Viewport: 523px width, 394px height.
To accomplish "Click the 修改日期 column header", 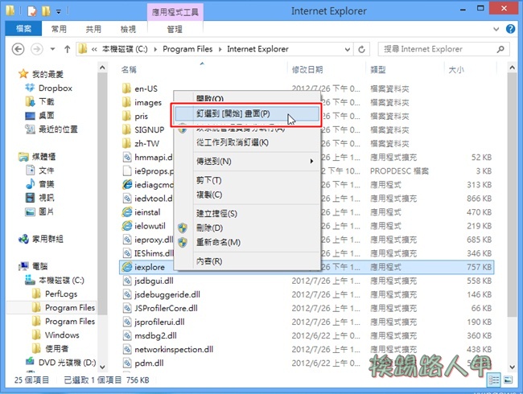I will coord(307,69).
